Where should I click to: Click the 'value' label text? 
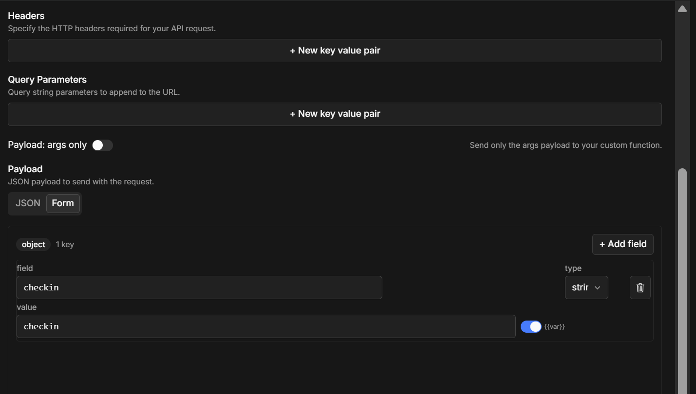pyautogui.click(x=26, y=307)
